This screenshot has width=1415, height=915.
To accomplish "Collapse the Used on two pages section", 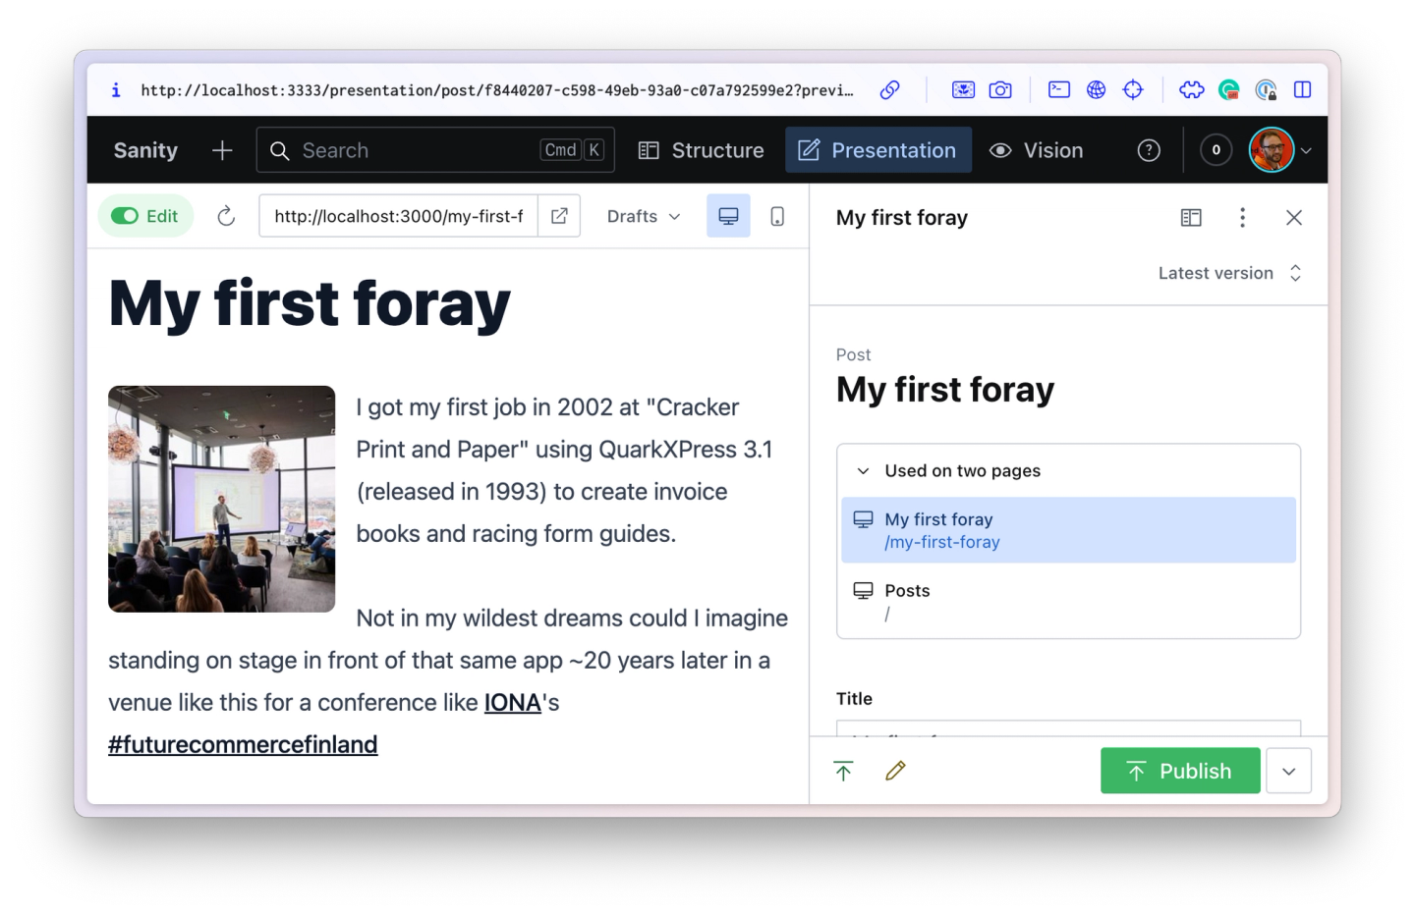I will pyautogui.click(x=1069, y=471).
